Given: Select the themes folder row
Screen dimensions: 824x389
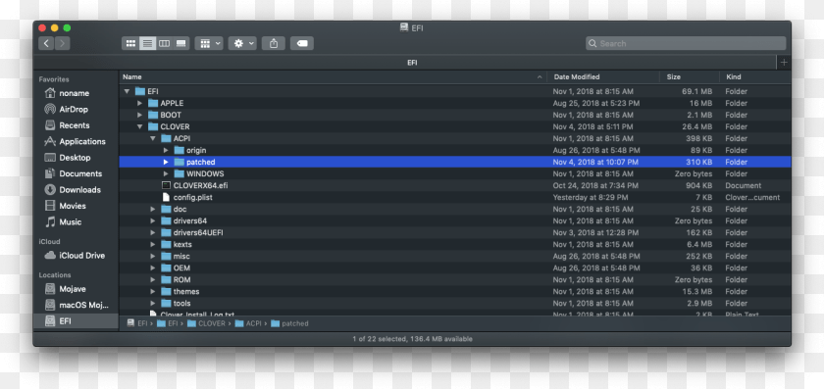Looking at the screenshot, I should click(455, 291).
